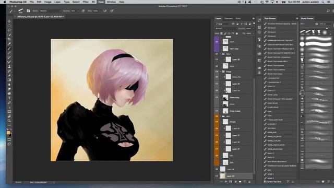Open the Image menu

(47, 2)
